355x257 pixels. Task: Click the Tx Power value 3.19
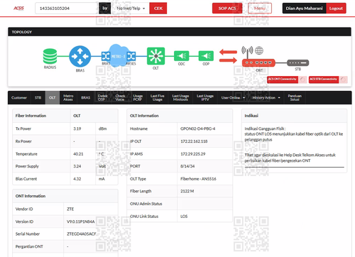tap(77, 128)
